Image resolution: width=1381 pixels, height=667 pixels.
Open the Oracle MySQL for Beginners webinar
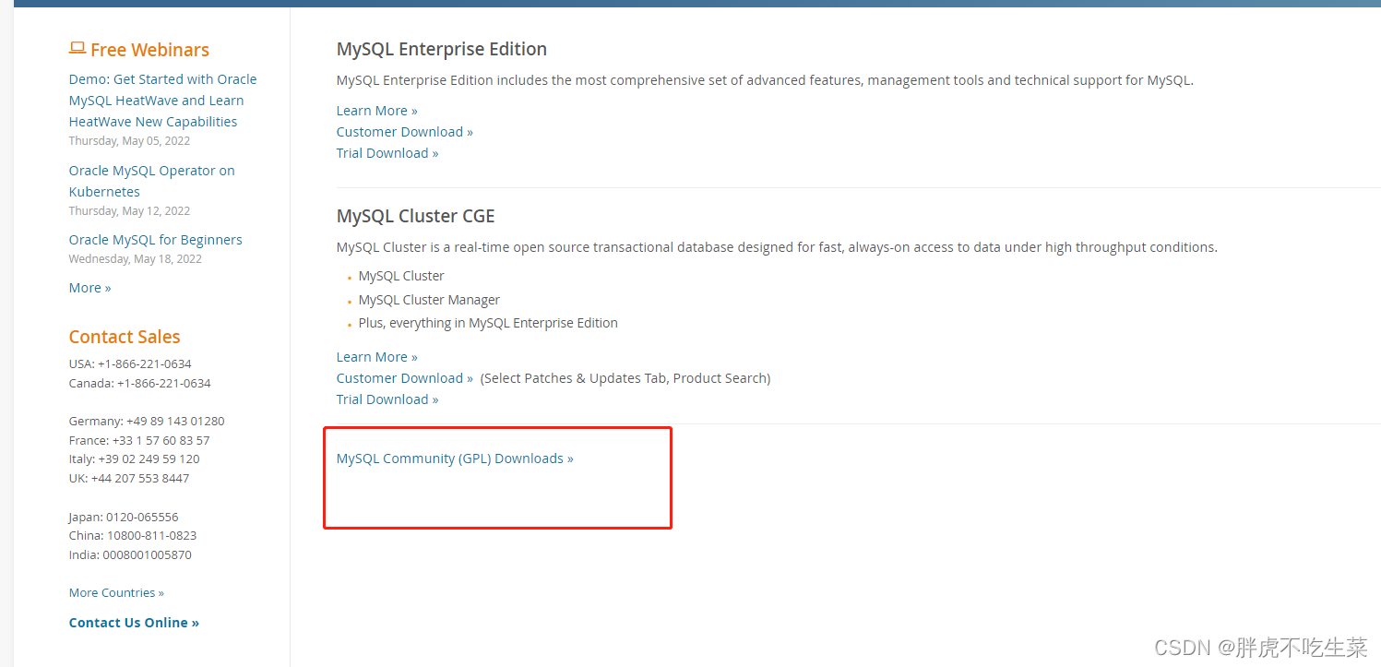click(x=155, y=239)
